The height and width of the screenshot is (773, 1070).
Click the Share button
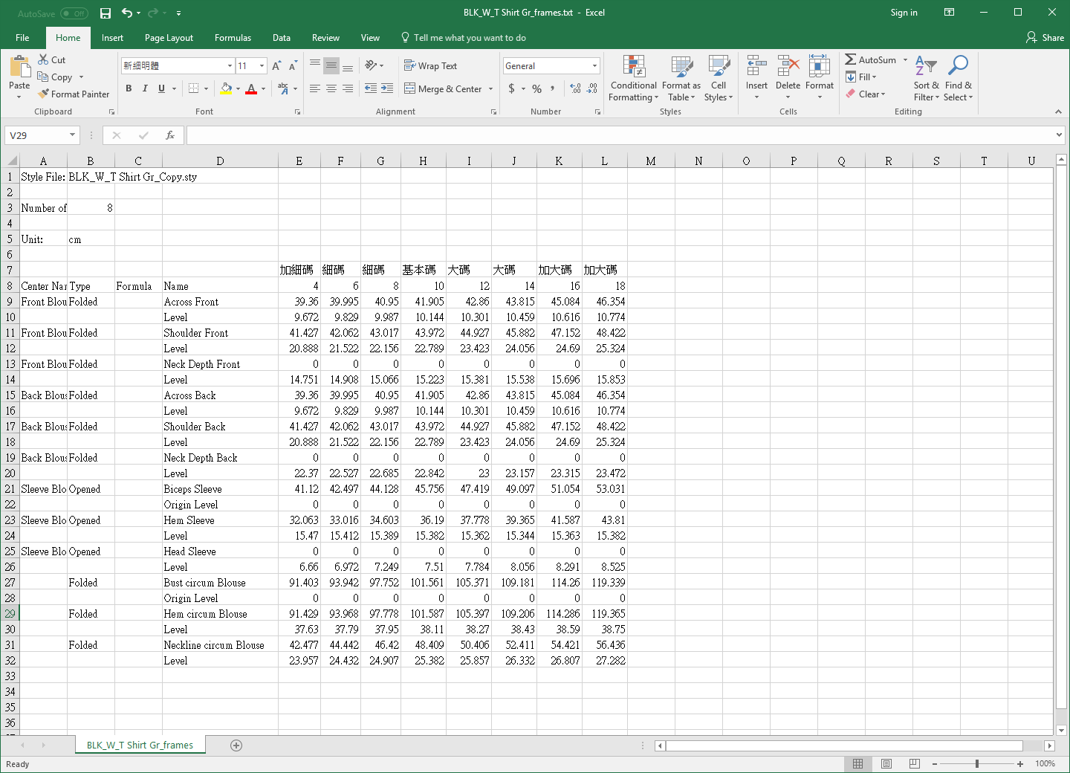click(x=1045, y=38)
